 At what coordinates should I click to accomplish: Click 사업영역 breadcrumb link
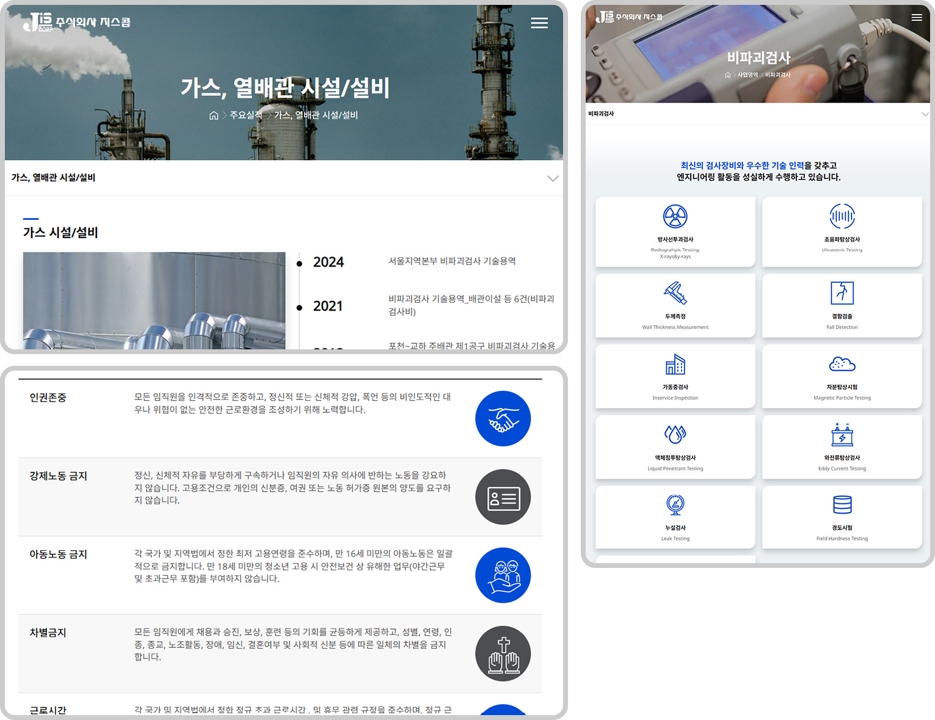tap(748, 75)
